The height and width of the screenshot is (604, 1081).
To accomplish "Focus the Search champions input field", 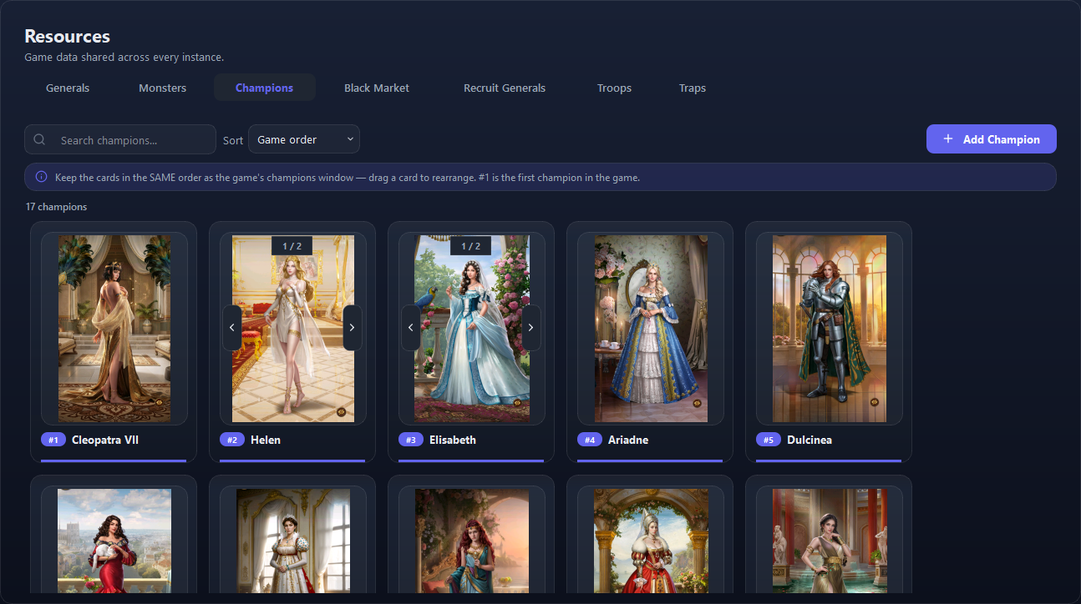I will click(120, 139).
